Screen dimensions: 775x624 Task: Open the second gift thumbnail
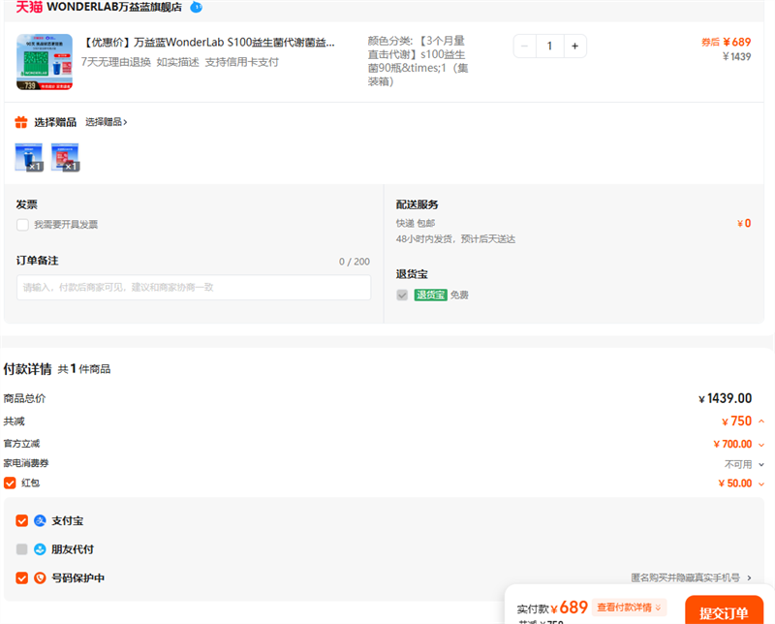click(x=65, y=156)
